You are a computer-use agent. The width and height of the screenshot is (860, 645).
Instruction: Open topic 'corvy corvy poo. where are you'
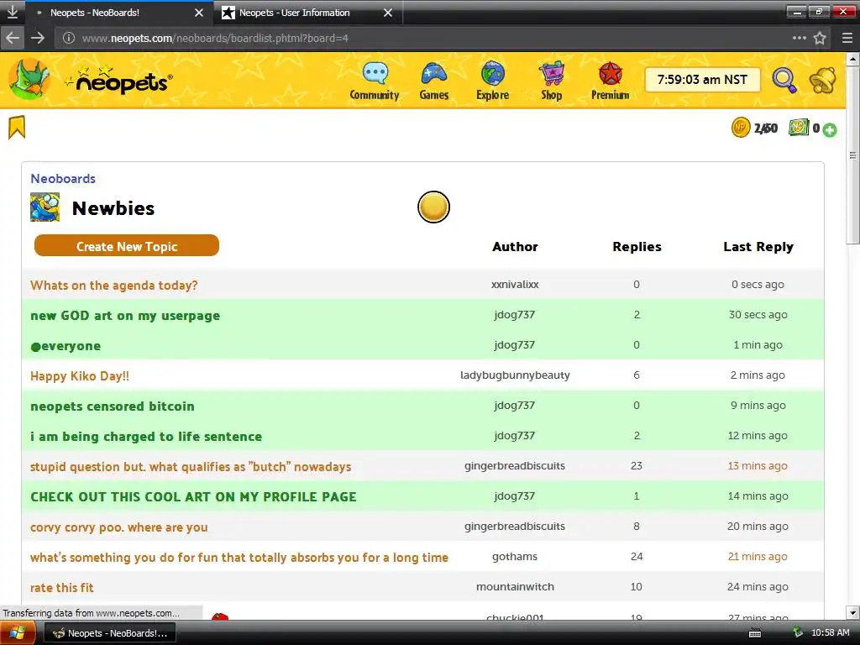pyautogui.click(x=119, y=527)
